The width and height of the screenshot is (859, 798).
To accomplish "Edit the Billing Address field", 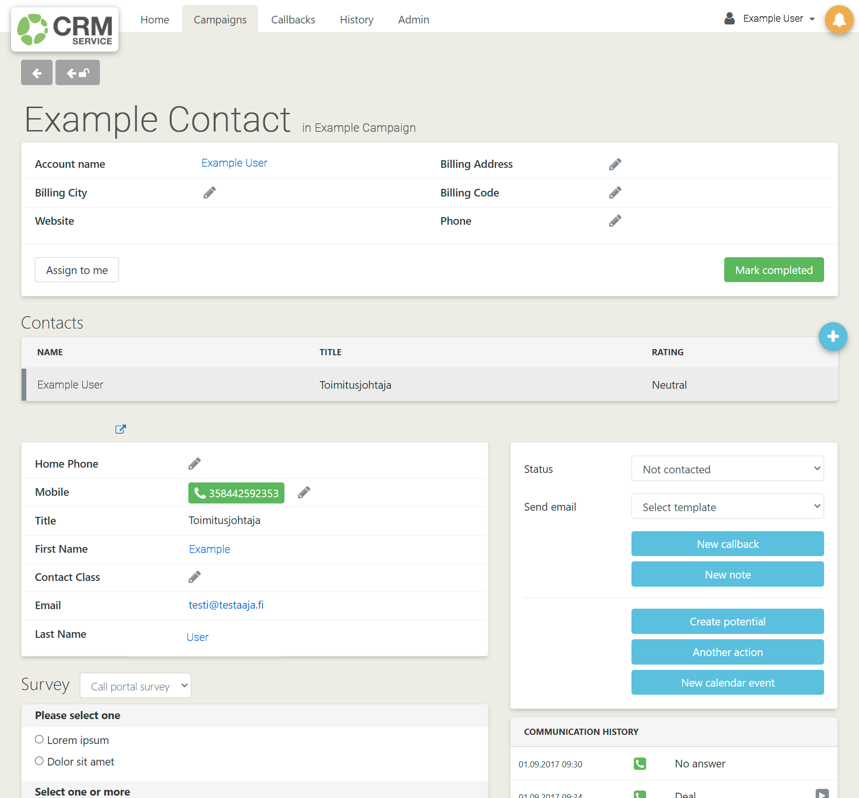I will pyautogui.click(x=615, y=164).
